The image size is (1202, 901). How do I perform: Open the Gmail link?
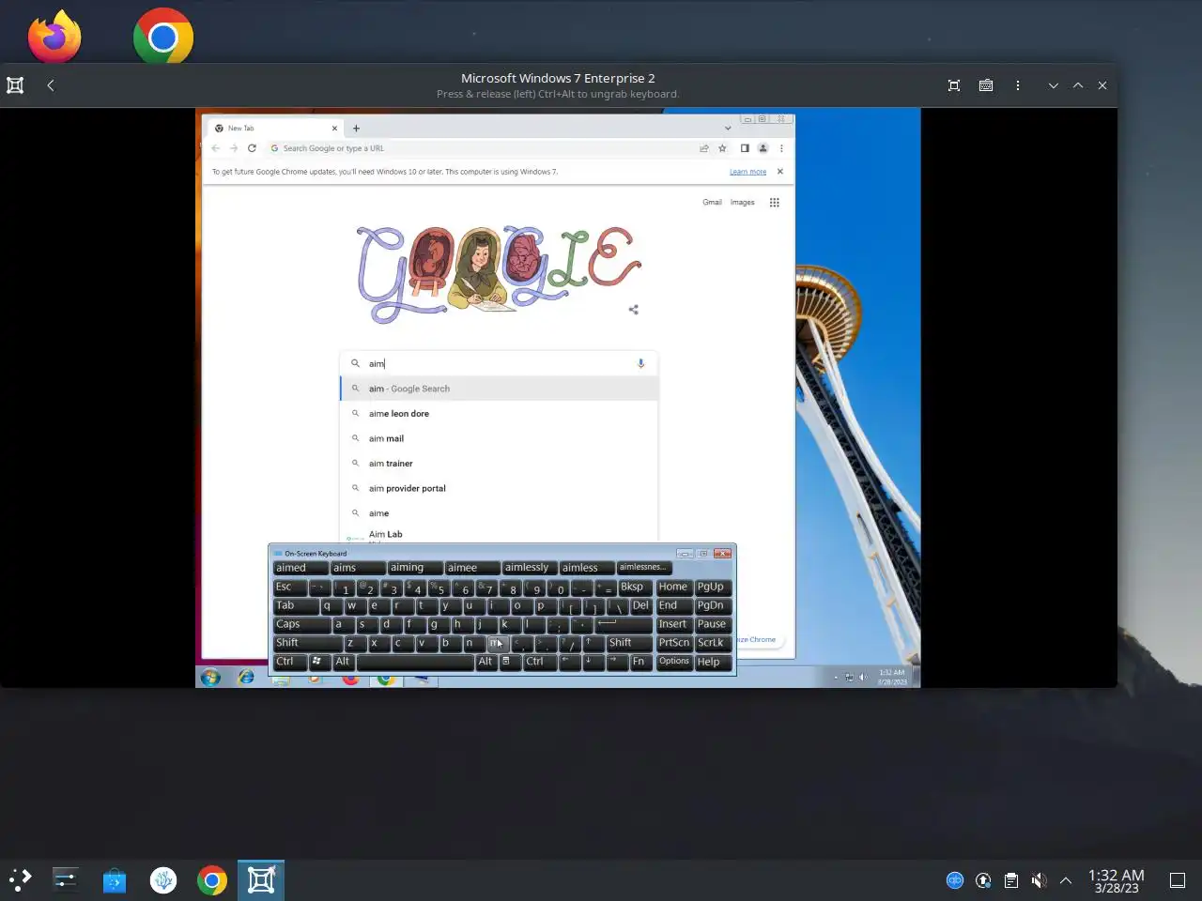[713, 203]
